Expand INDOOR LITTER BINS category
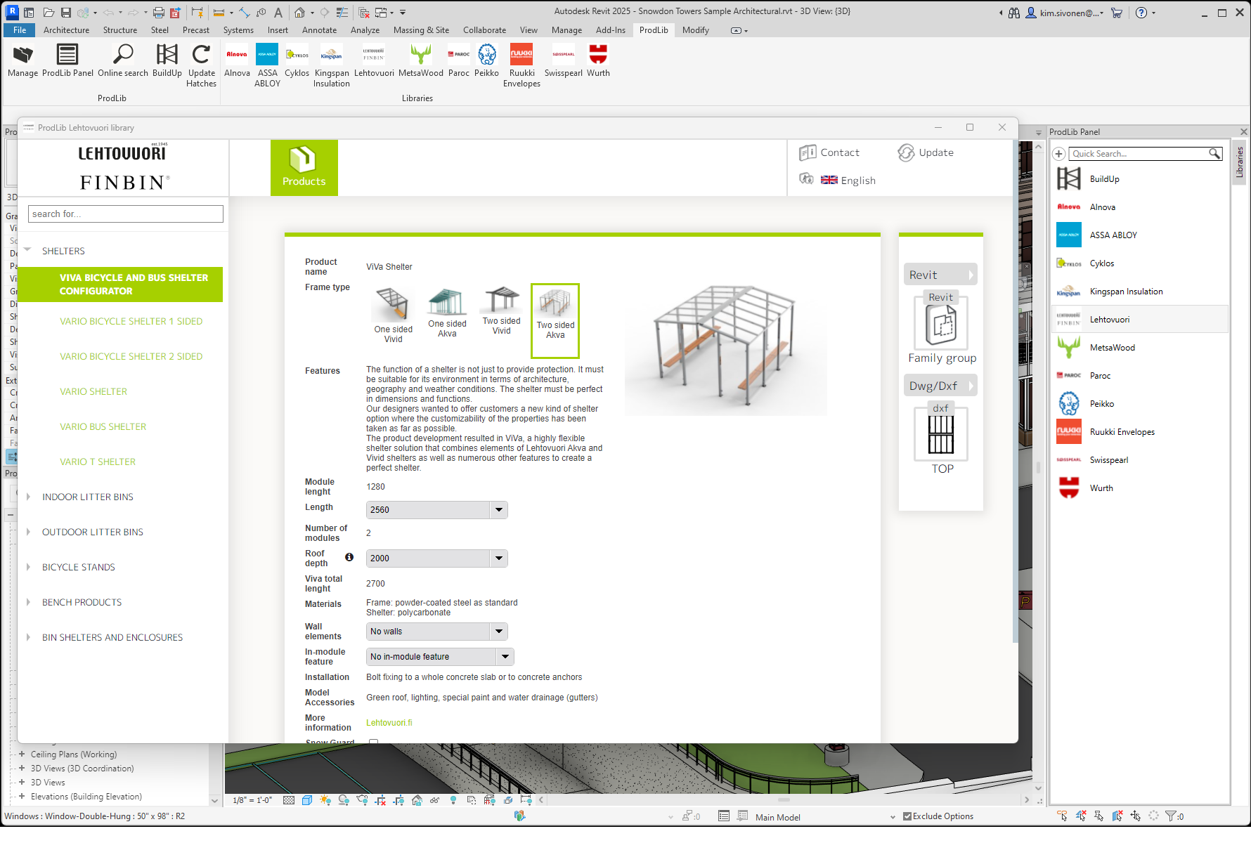 pos(28,497)
